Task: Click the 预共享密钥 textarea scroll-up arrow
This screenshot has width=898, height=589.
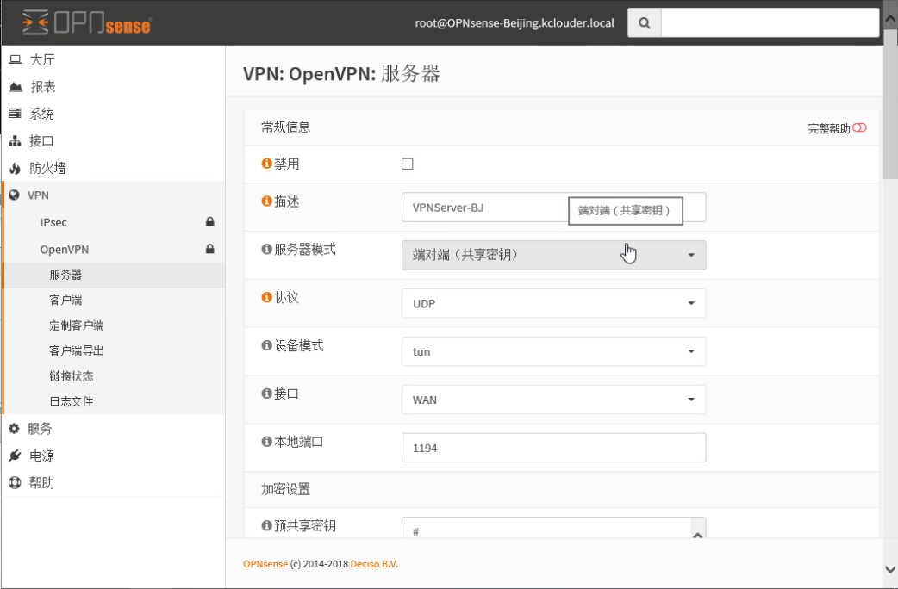Action: (x=698, y=534)
